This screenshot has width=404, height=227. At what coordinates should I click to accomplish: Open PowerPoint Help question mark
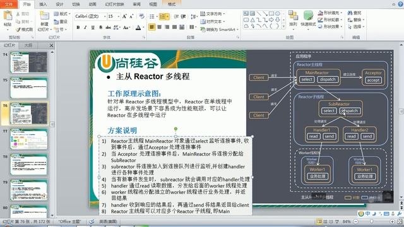tap(401, 4)
